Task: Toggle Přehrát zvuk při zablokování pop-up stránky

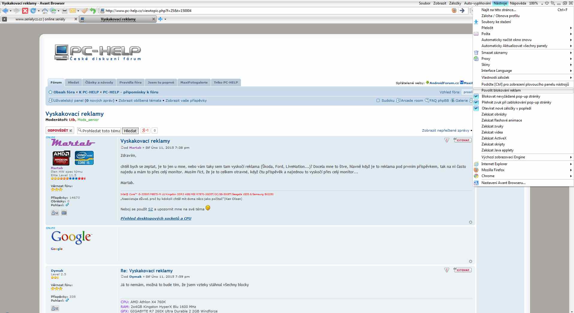Action: click(476, 102)
